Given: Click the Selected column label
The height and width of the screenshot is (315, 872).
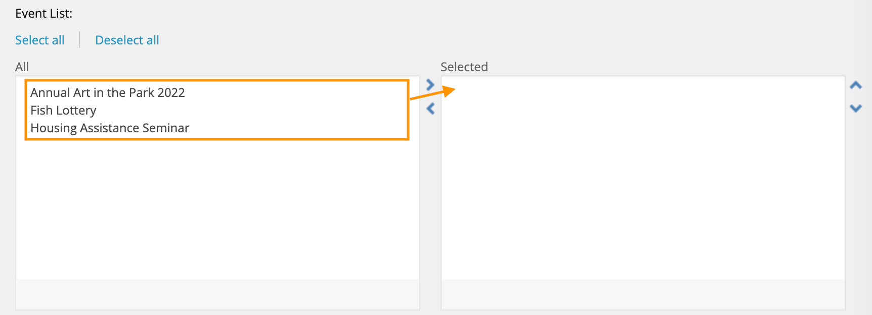Looking at the screenshot, I should (464, 67).
